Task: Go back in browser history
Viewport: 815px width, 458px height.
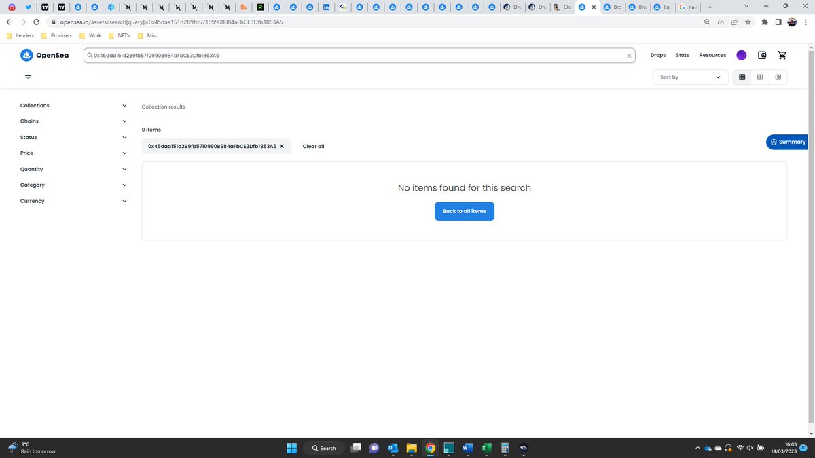Action: (x=10, y=22)
